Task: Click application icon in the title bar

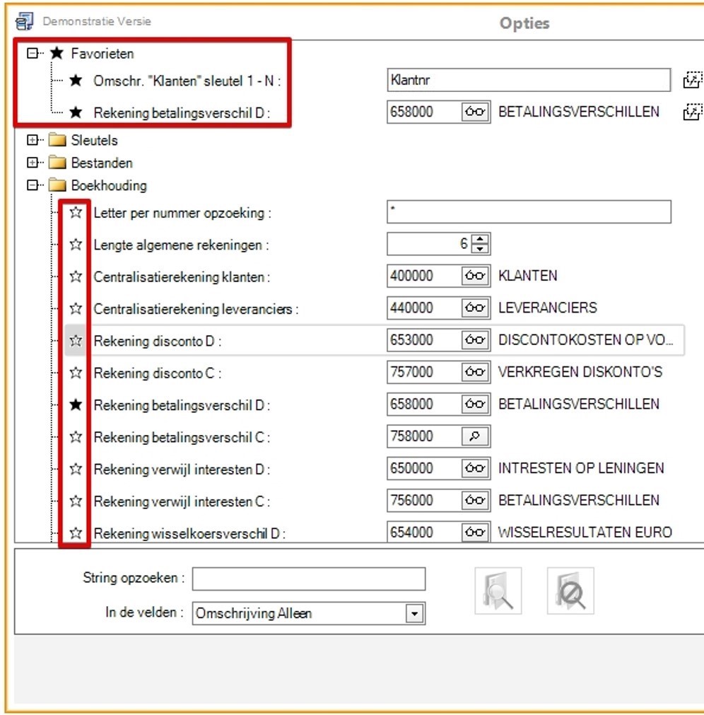Action: pyautogui.click(x=24, y=22)
